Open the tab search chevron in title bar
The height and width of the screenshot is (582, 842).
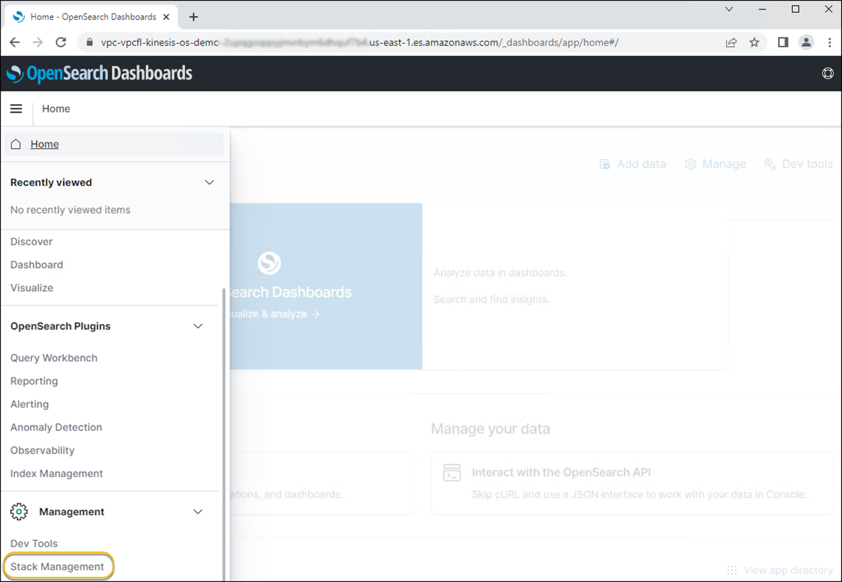click(x=729, y=9)
